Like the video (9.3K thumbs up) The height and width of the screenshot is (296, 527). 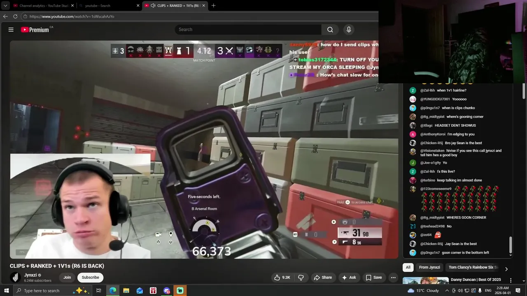click(x=282, y=277)
